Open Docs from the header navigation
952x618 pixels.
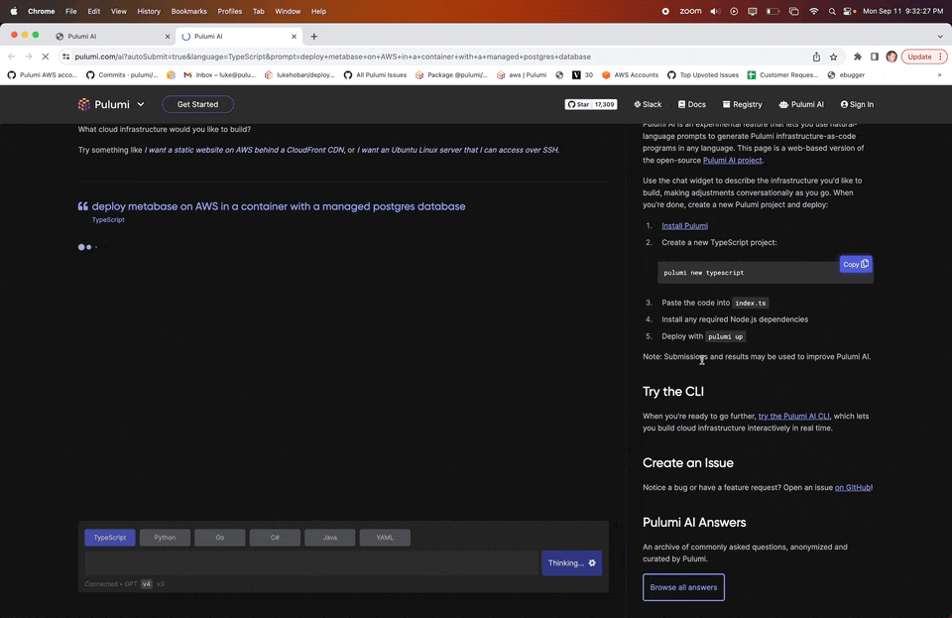click(x=691, y=104)
